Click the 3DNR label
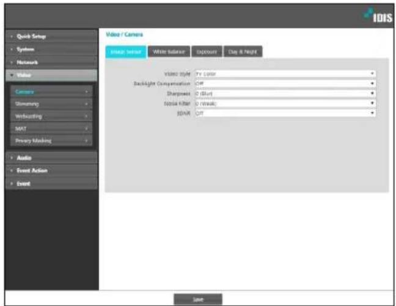Screen dimensions: 396x306 pos(183,114)
